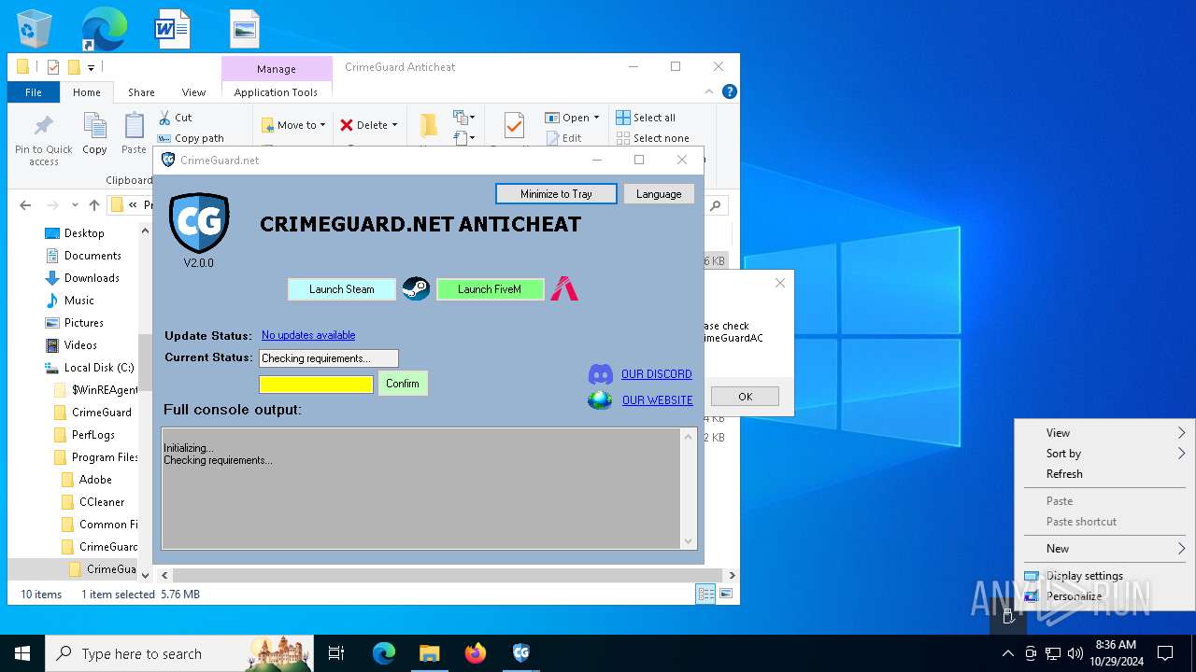Switch to details view icon
This screenshot has width=1196, height=672.
tap(705, 594)
